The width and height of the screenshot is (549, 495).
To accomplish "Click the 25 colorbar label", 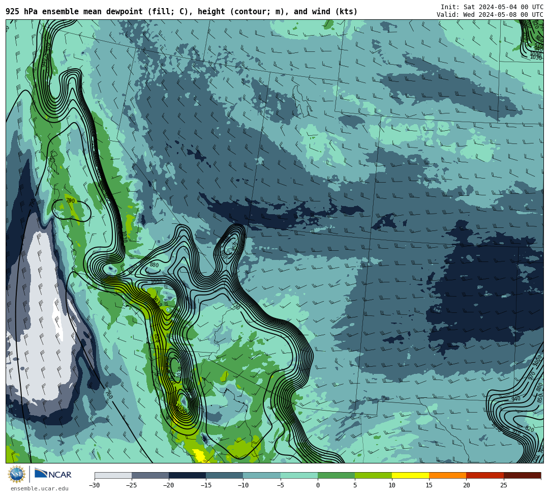I will click(x=503, y=485).
